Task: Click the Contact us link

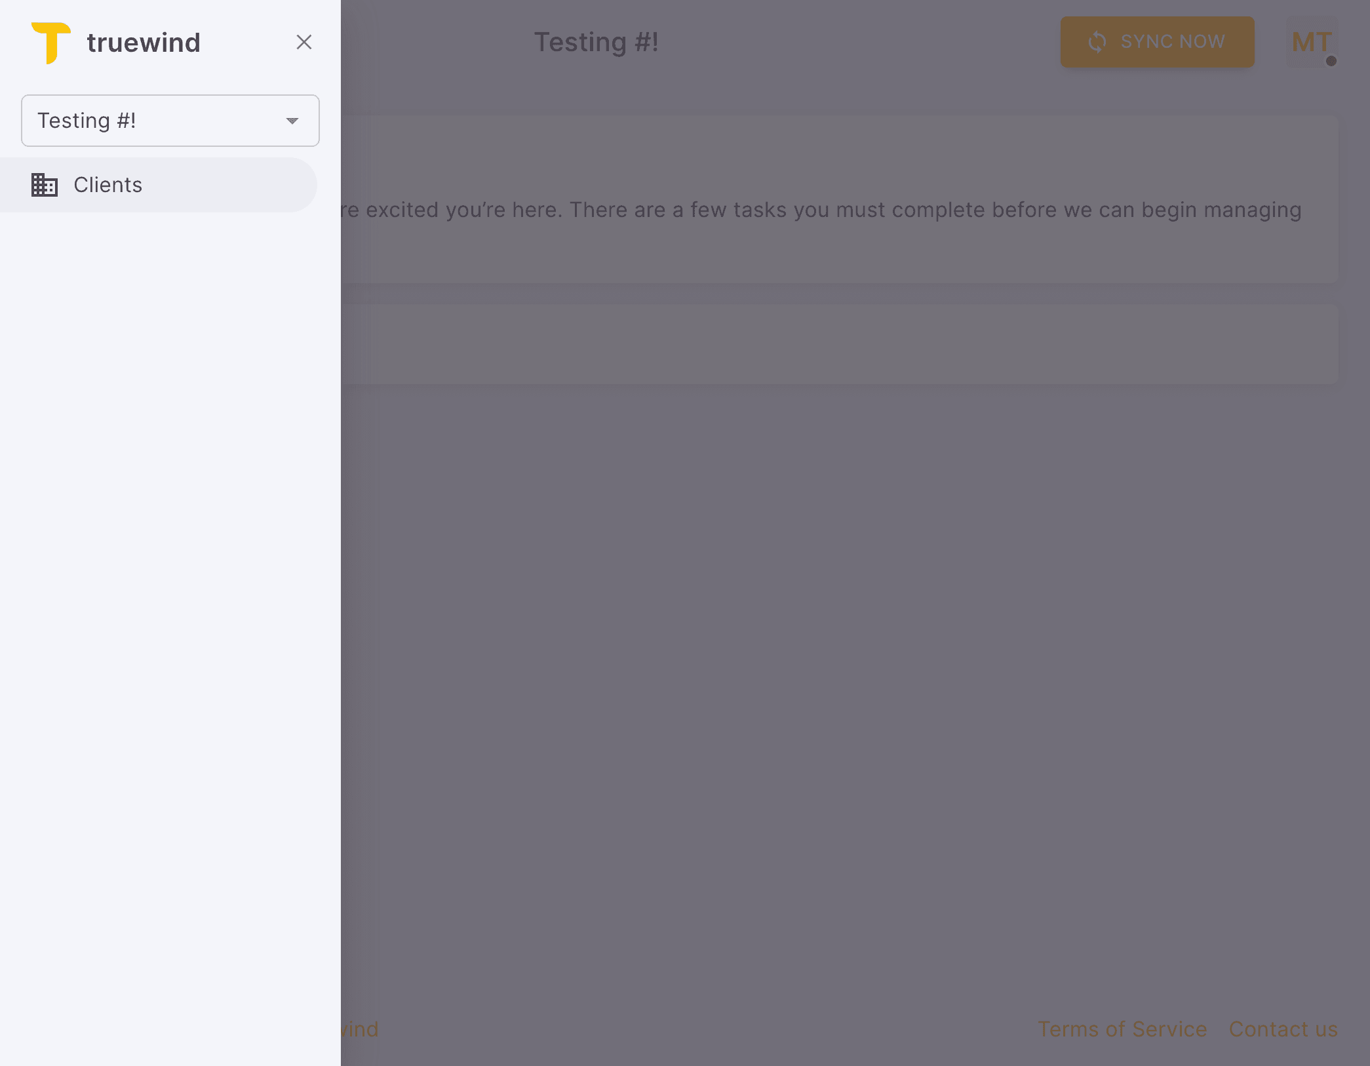Action: (x=1283, y=1029)
